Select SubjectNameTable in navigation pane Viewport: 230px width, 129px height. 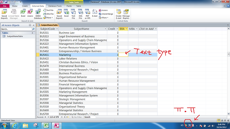(x=15, y=36)
